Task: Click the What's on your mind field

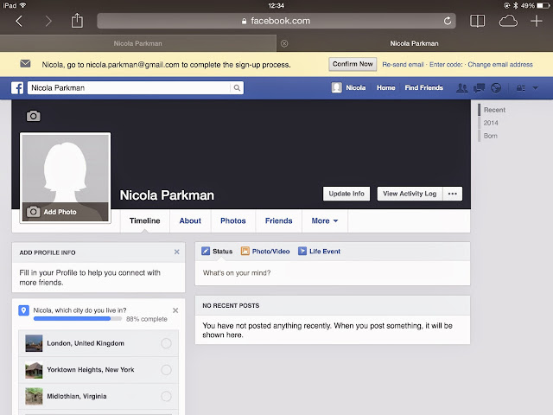Action: (x=332, y=273)
